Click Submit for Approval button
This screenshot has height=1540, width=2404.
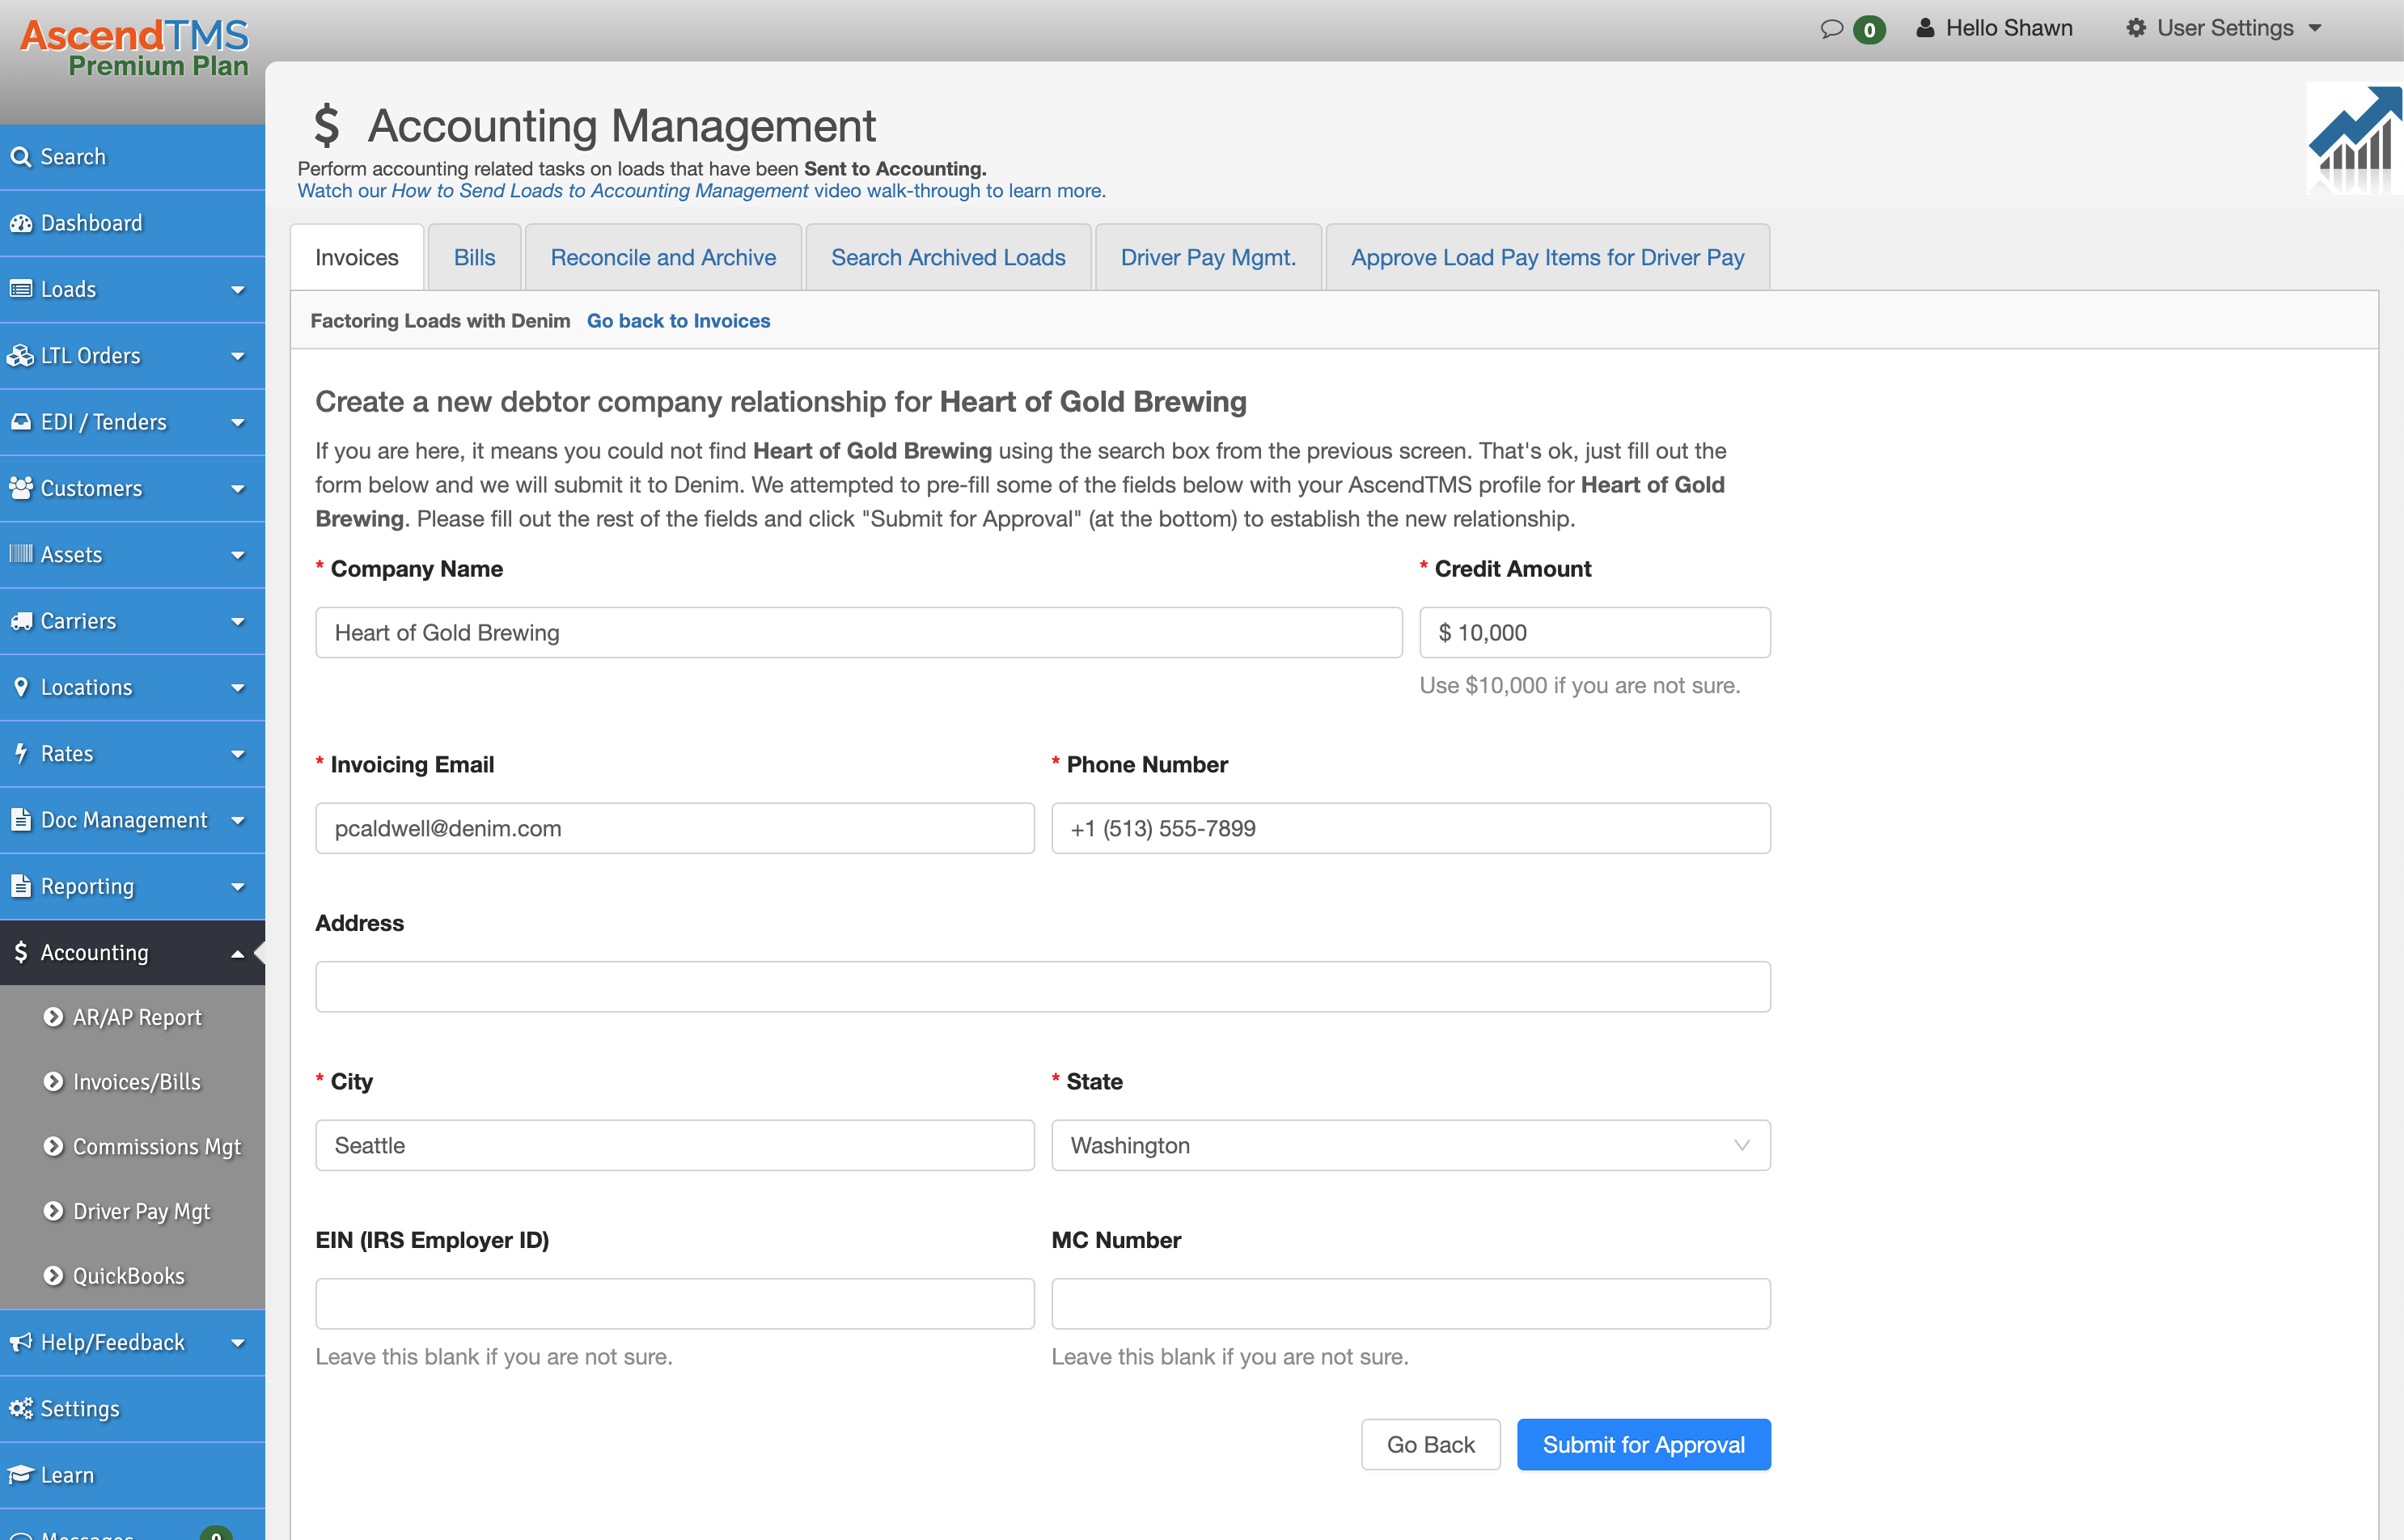point(1643,1444)
